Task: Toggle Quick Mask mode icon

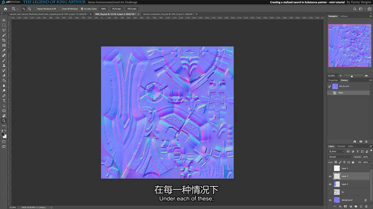Action: pyautogui.click(x=4, y=142)
